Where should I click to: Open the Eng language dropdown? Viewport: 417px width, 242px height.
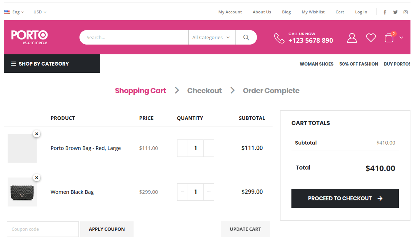click(15, 12)
